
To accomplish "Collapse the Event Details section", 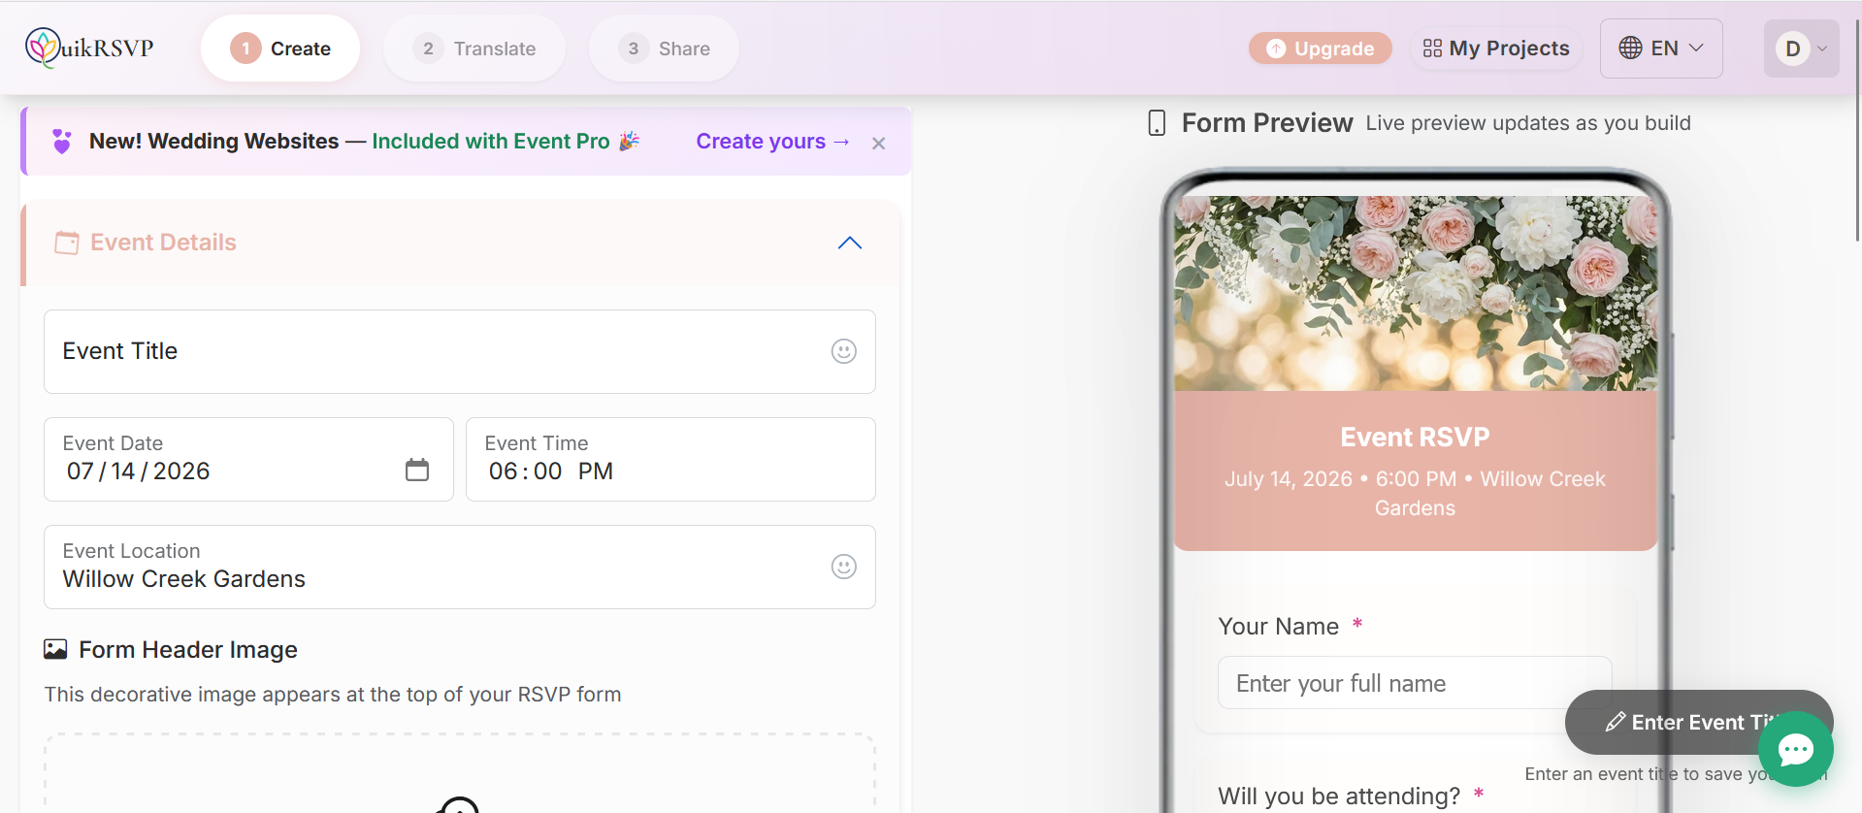I will 850,243.
